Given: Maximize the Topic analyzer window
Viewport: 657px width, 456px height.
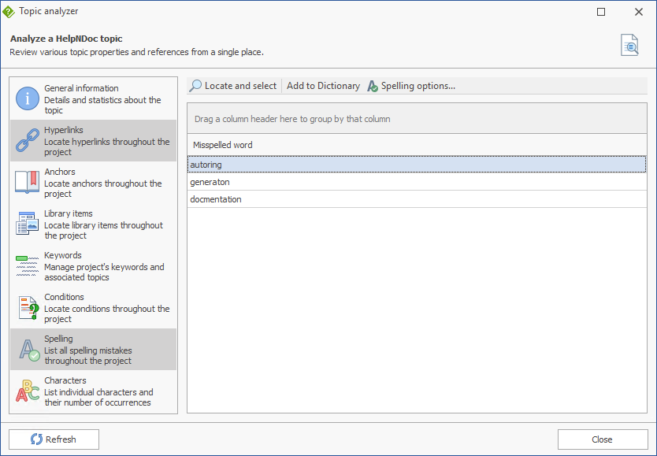Looking at the screenshot, I should [601, 12].
